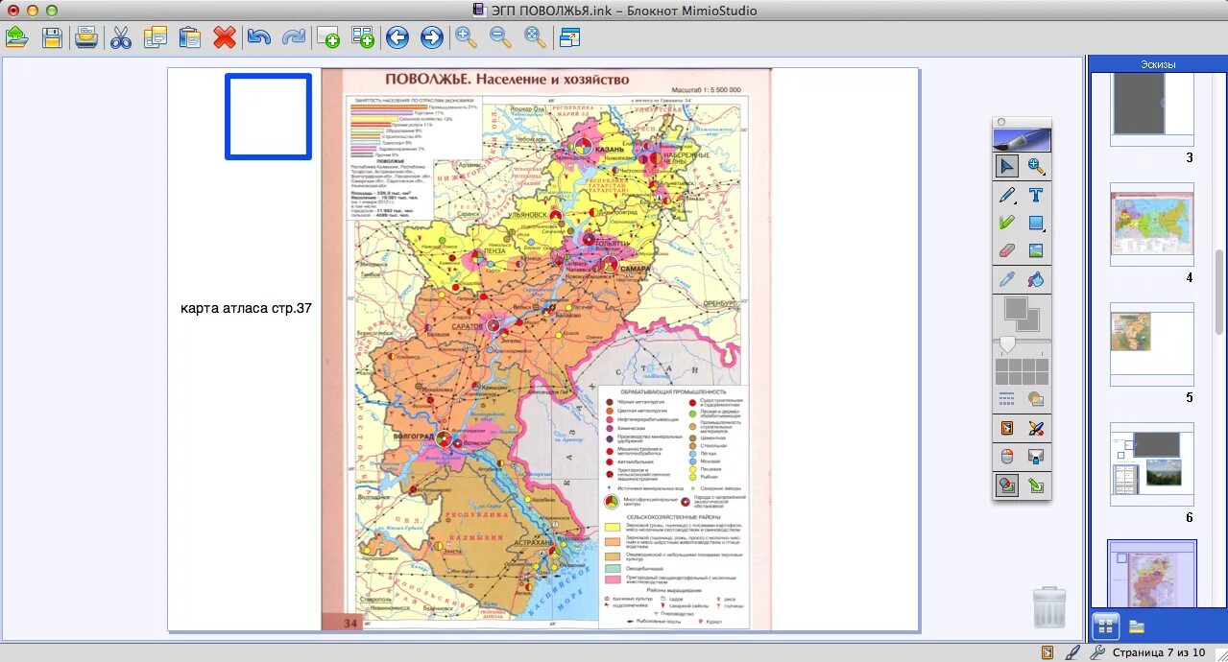Select the Rectangle shape tool
The width and height of the screenshot is (1228, 662).
point(1036,223)
